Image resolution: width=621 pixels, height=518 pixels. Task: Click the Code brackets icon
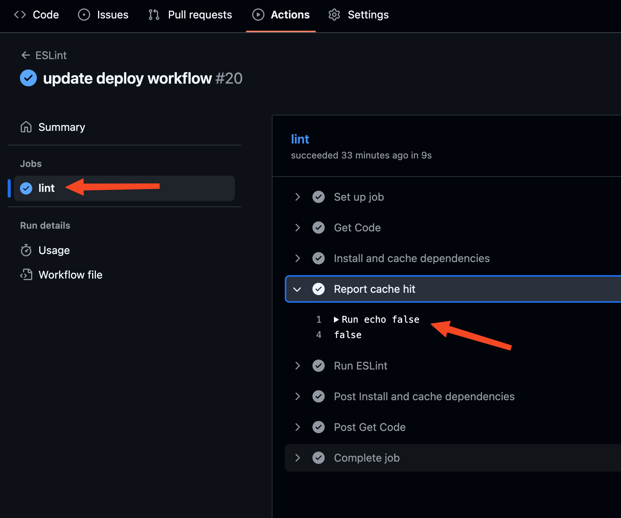tap(20, 15)
